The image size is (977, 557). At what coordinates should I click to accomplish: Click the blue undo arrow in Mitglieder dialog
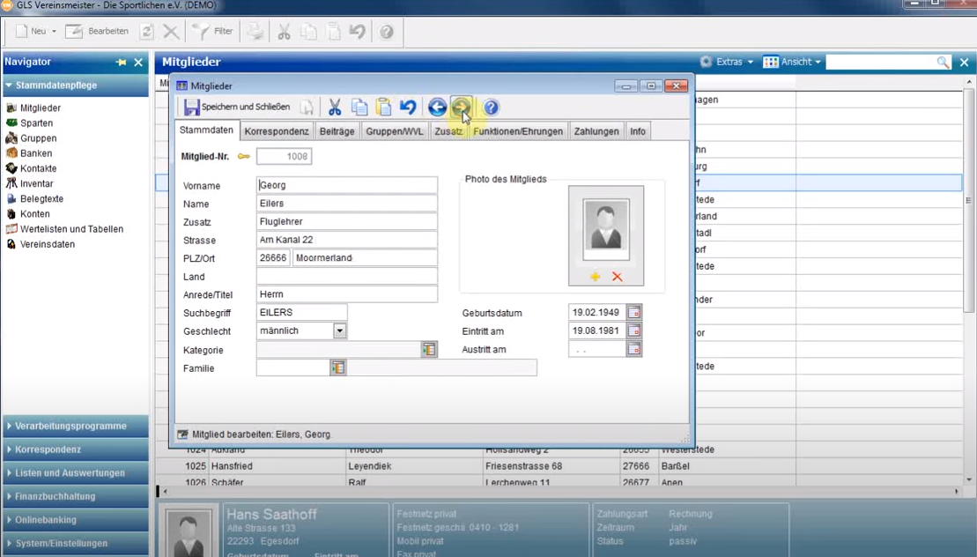tap(408, 108)
